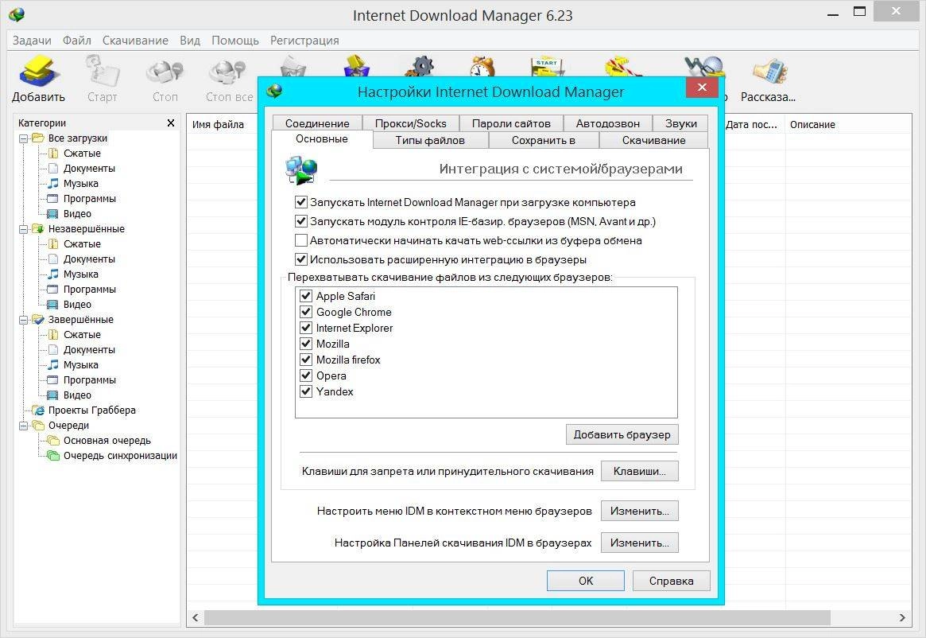
Task: Switch to the Соединение tab
Action: [x=317, y=123]
